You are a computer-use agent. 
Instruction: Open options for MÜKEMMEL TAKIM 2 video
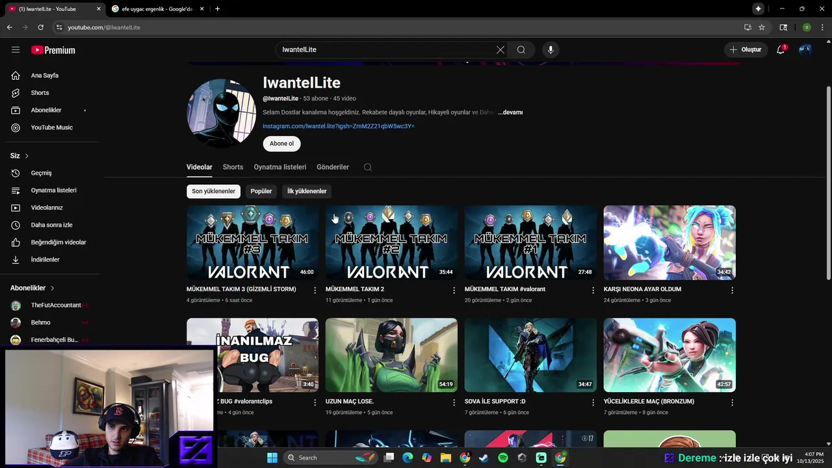click(x=454, y=290)
